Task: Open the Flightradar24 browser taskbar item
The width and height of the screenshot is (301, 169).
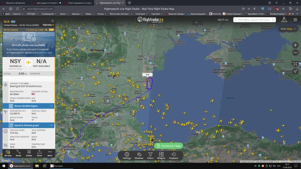Action: point(21,166)
